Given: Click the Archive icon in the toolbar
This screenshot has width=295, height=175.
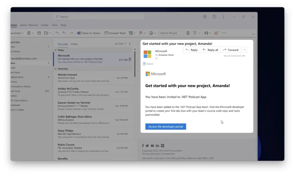Looking at the screenshot, I should pyautogui.click(x=39, y=33).
